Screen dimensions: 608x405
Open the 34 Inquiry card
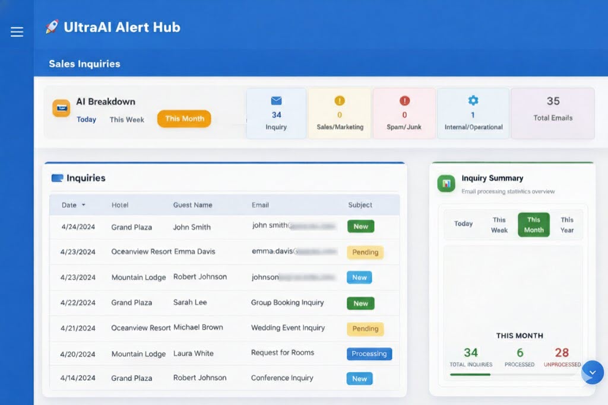(276, 113)
